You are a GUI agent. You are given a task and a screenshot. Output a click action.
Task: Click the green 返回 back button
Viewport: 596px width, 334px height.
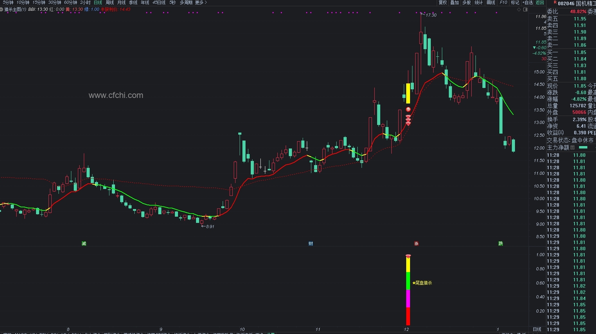tap(540, 2)
